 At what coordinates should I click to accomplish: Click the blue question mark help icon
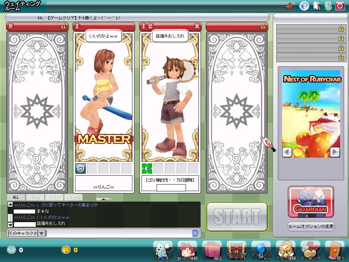tap(304, 6)
